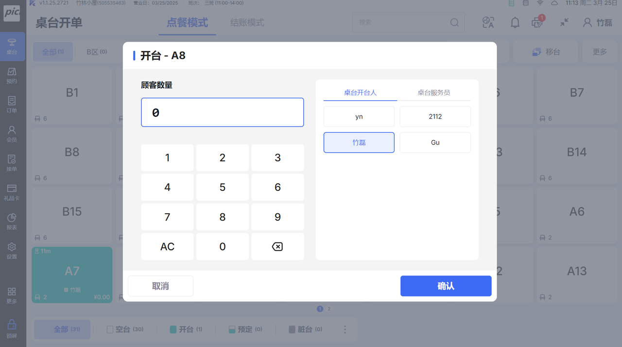622x347 pixels.
Task: Click the 顾客数量 input field
Action: tap(223, 112)
